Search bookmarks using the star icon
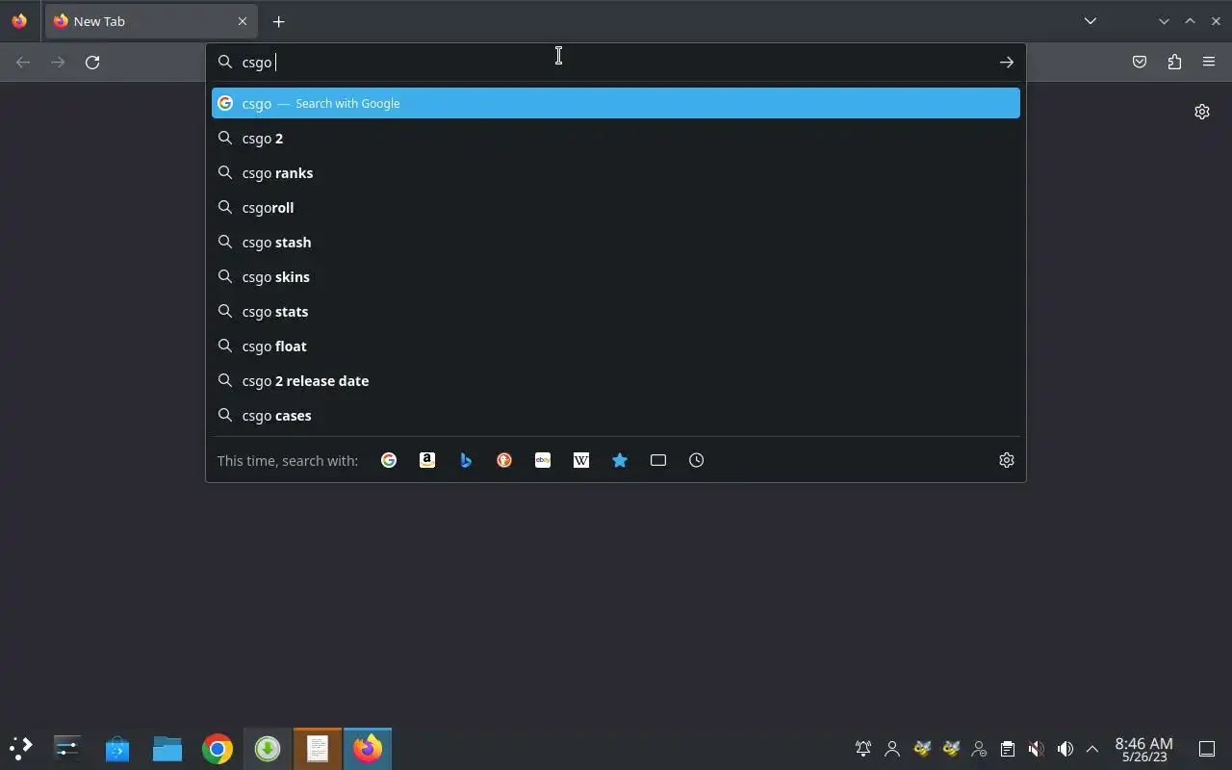Image resolution: width=1232 pixels, height=770 pixels. coord(620,460)
